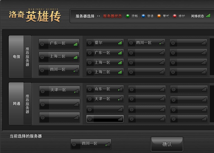214x153 pixels.
Task: Click the current selected server box 四川一区
Action: 91,144
